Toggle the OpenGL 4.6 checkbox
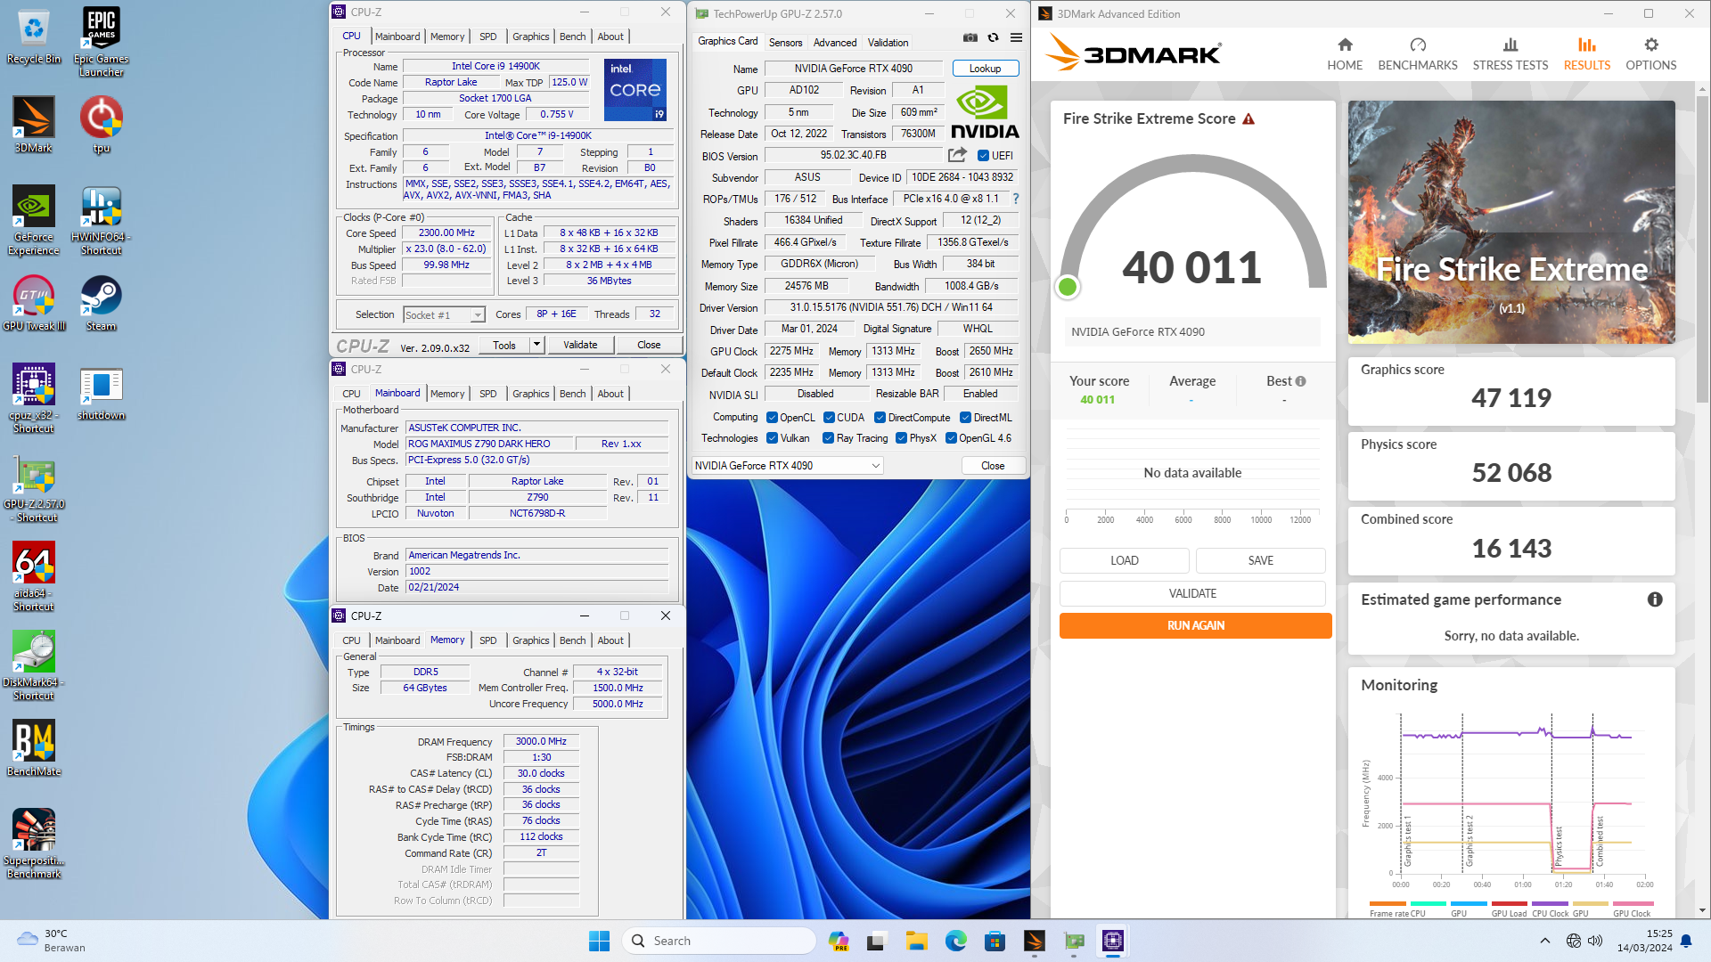This screenshot has height=962, width=1711. coord(951,437)
